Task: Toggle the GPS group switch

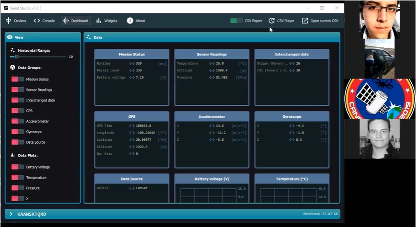Action: click(x=18, y=111)
